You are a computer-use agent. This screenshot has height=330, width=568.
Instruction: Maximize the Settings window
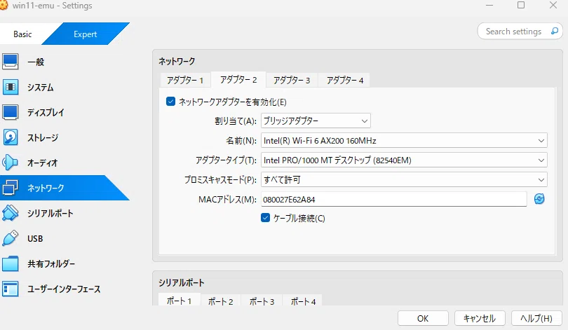[521, 5]
